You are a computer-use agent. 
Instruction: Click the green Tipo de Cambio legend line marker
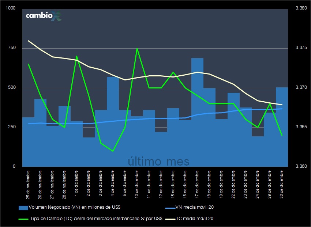(x=23, y=219)
